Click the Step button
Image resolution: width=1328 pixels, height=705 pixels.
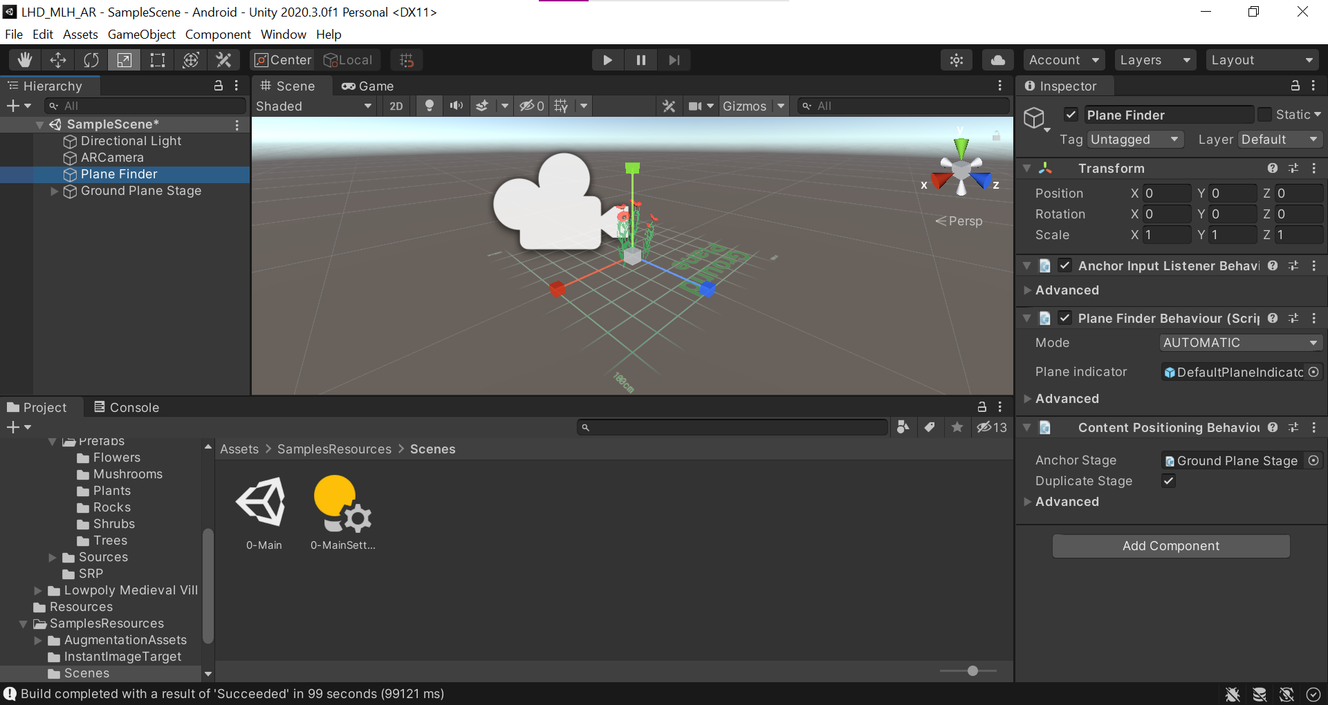(x=674, y=60)
